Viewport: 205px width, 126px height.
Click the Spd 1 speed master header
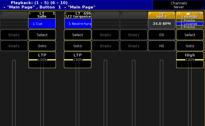pyautogui.click(x=162, y=15)
